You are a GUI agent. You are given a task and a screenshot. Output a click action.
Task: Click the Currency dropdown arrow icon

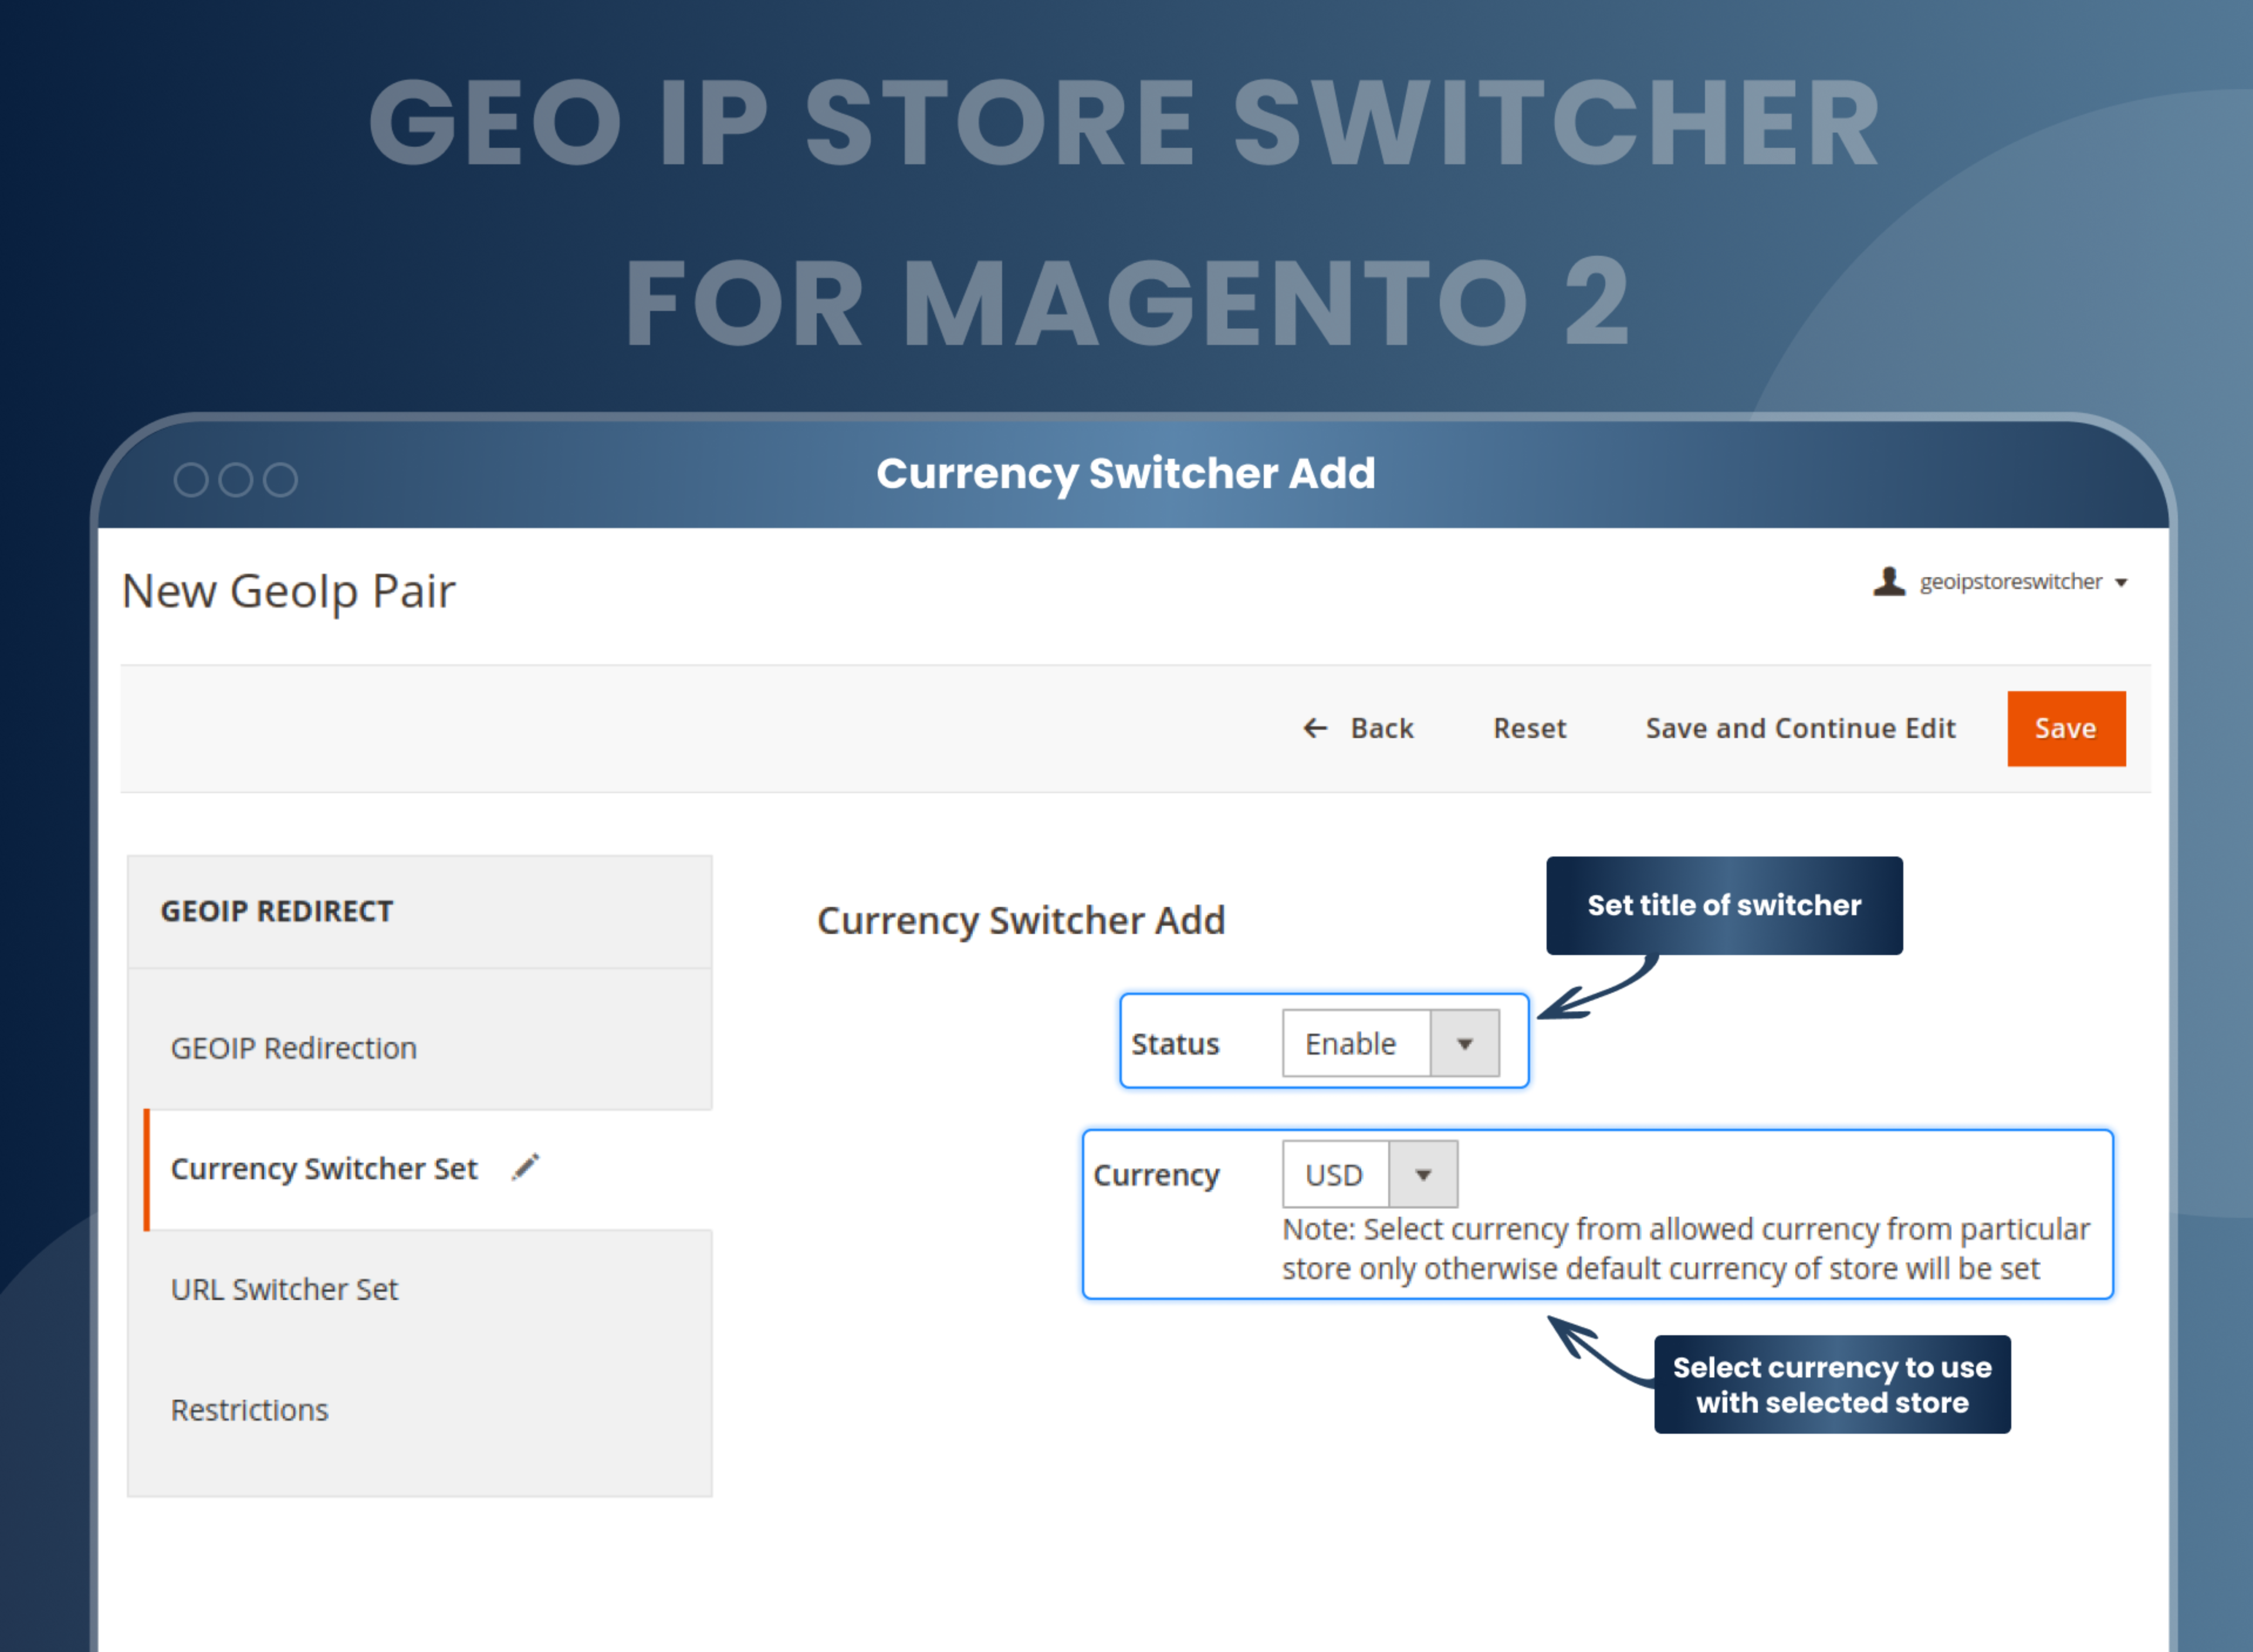(x=1424, y=1174)
